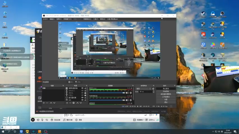The height and width of the screenshot is (134, 239).
Task: Toggle visibility of the LOL source
Action: [82, 100]
